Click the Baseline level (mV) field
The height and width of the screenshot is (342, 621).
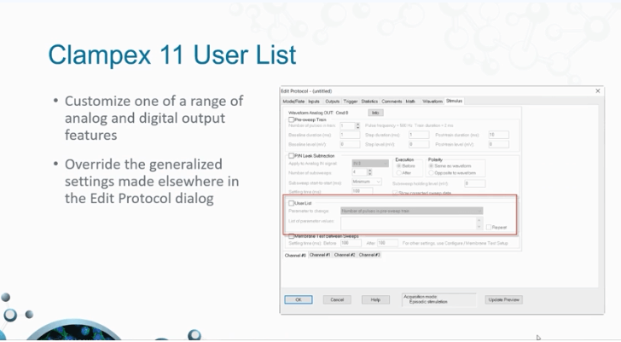point(350,144)
